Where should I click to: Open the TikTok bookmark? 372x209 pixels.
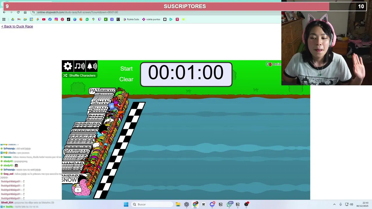coord(69,19)
